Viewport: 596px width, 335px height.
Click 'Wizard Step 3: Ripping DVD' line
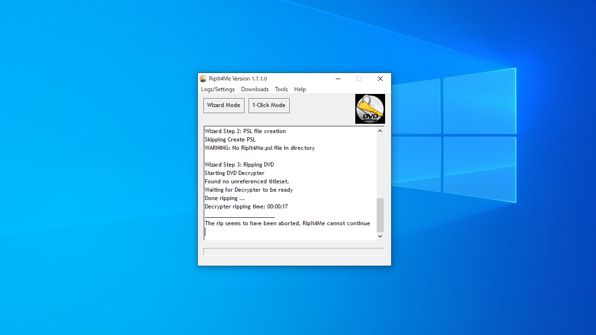239,165
